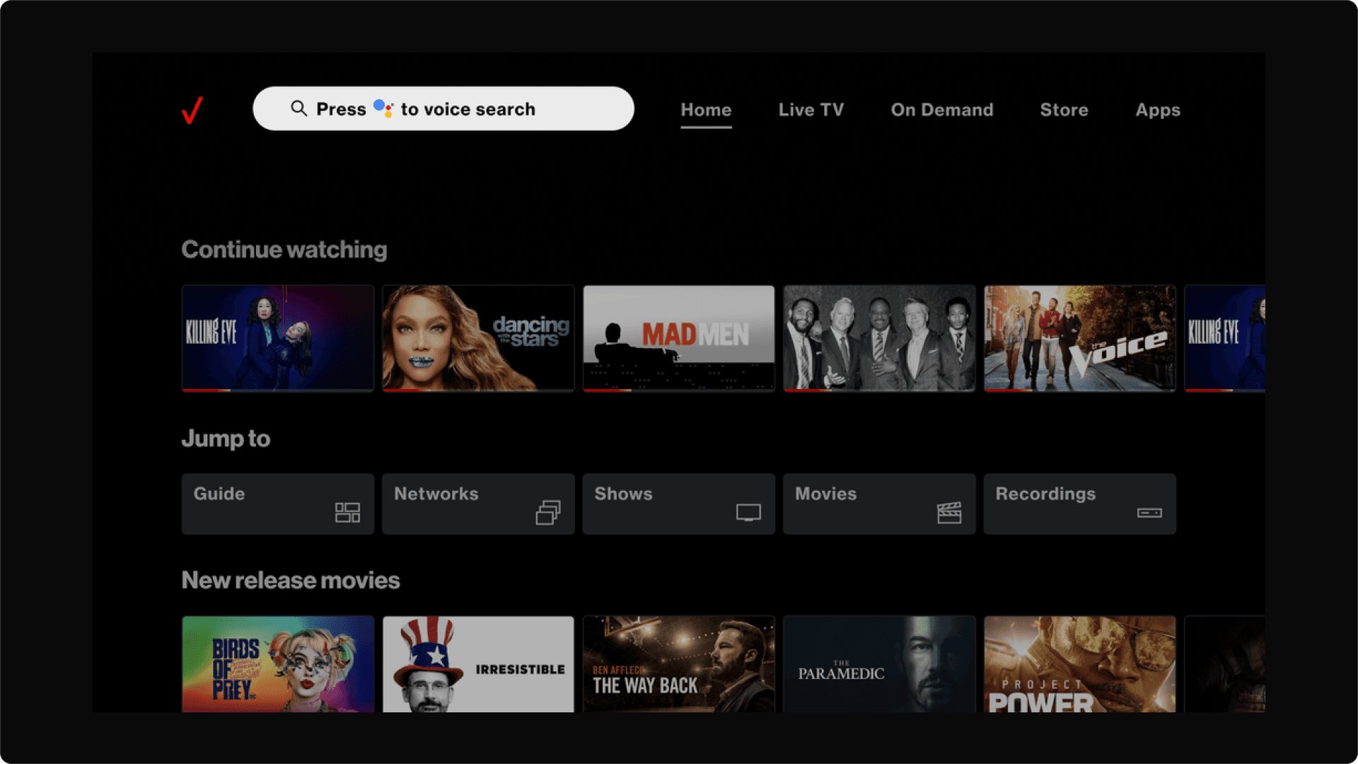Select The Paramedic movie
1358x764 pixels.
click(x=879, y=664)
